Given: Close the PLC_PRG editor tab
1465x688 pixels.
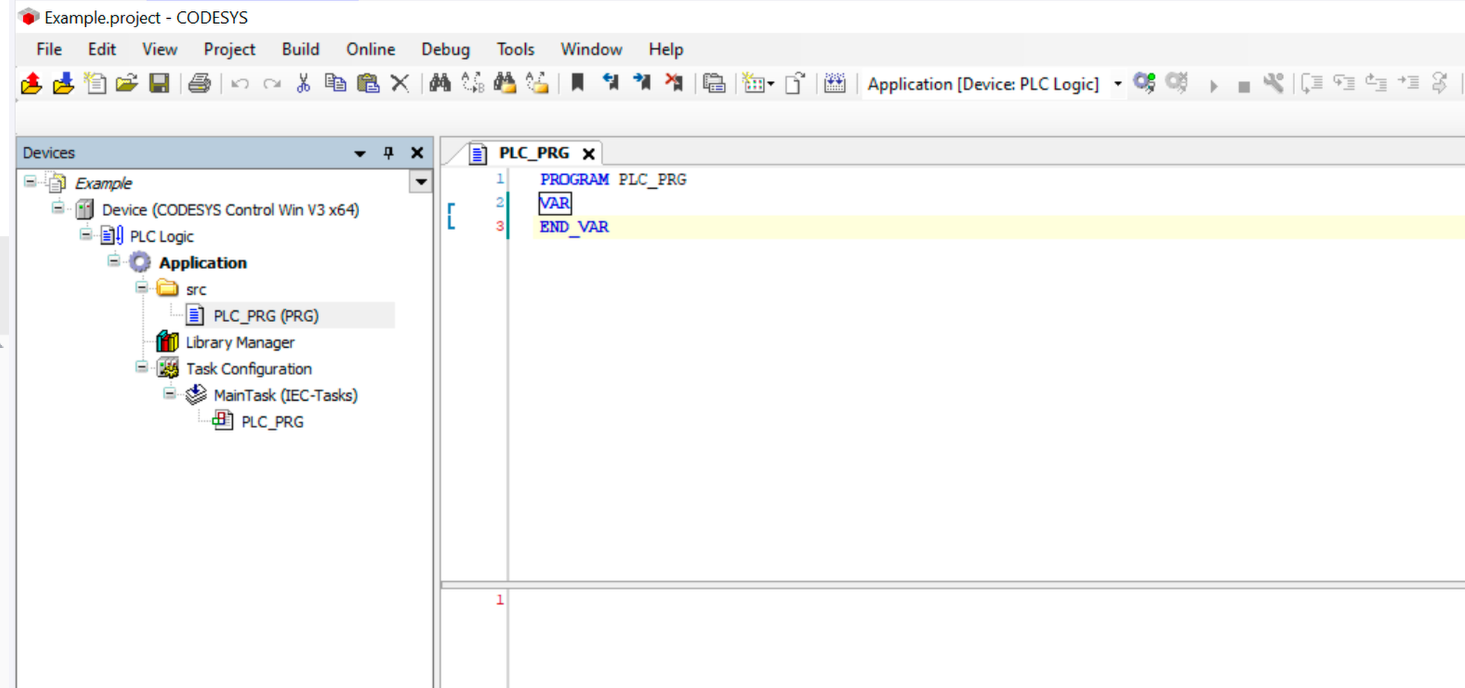Looking at the screenshot, I should point(589,154).
